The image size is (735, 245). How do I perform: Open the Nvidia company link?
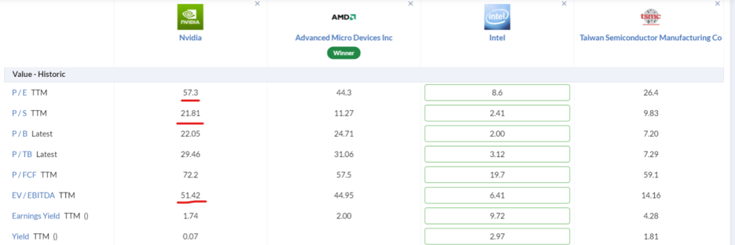(x=191, y=38)
